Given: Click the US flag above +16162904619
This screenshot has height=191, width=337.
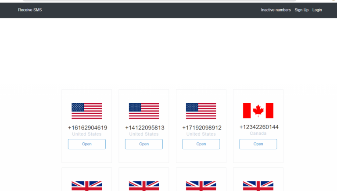Looking at the screenshot, I should click(87, 111).
